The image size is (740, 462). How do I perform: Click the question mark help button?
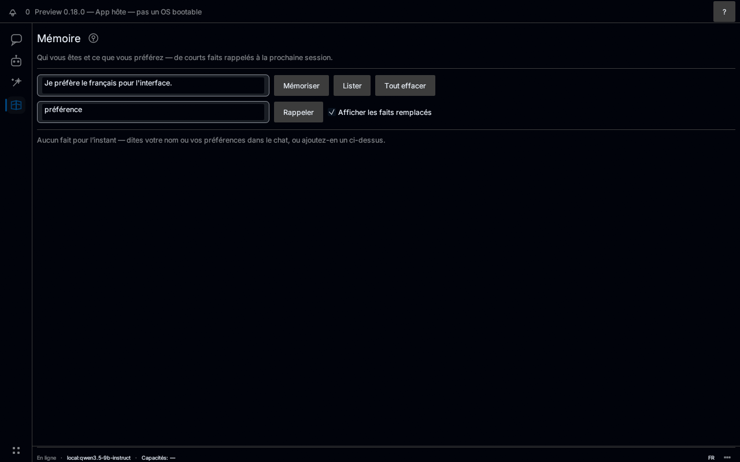(x=724, y=12)
